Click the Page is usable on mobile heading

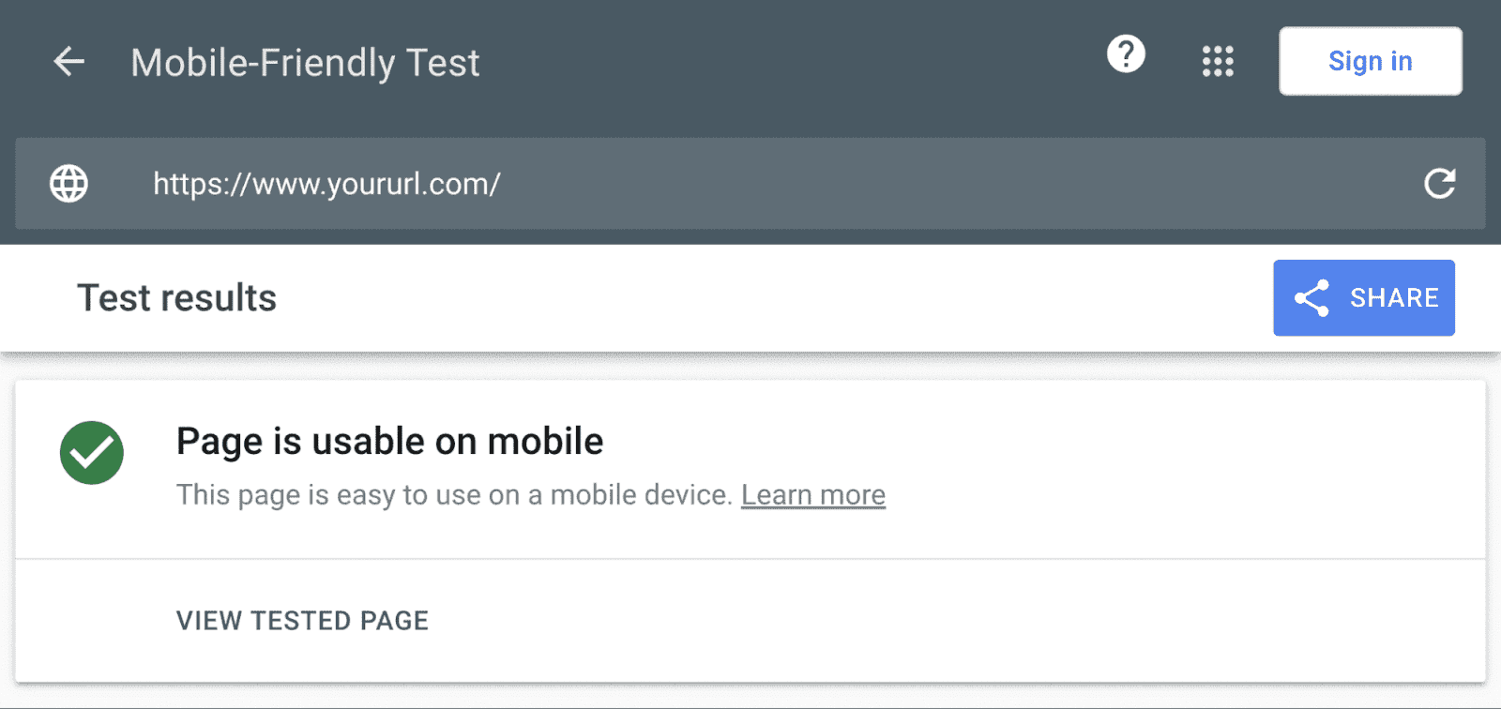(389, 441)
